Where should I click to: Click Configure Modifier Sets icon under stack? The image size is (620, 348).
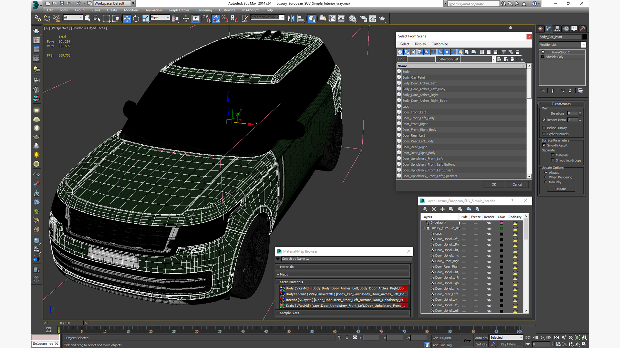point(580,91)
